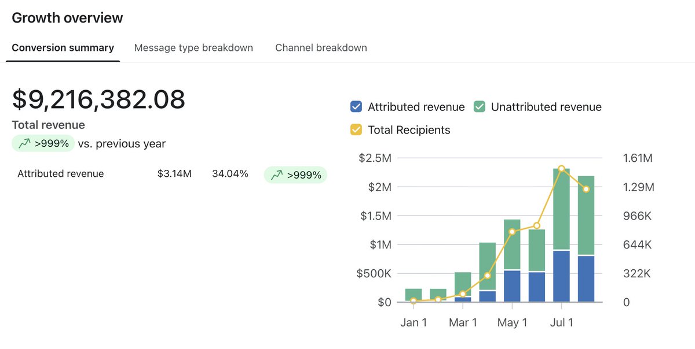Screen dimensions: 695x349
Task: Click the Attributed revenue row label
Action: (61, 173)
